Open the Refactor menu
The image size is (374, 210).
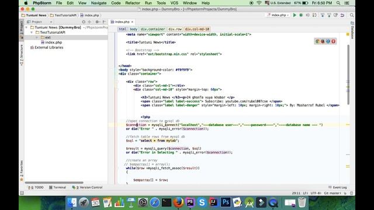point(133,3)
